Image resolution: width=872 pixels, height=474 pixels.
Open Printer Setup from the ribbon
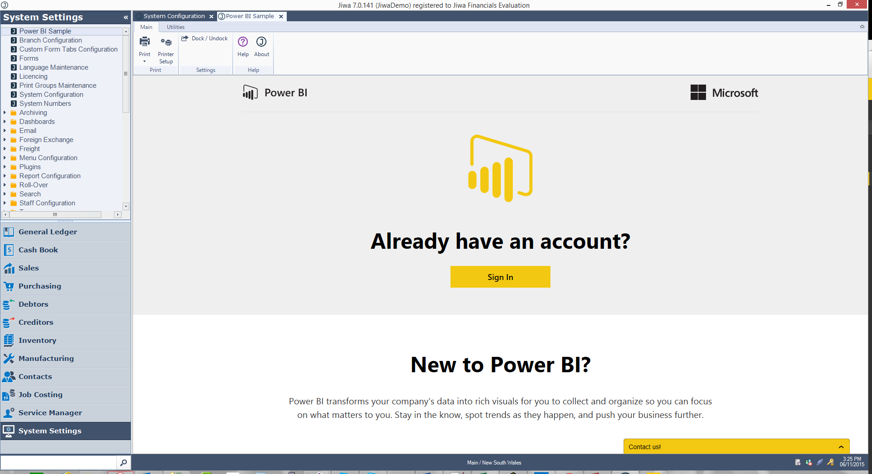pos(166,43)
